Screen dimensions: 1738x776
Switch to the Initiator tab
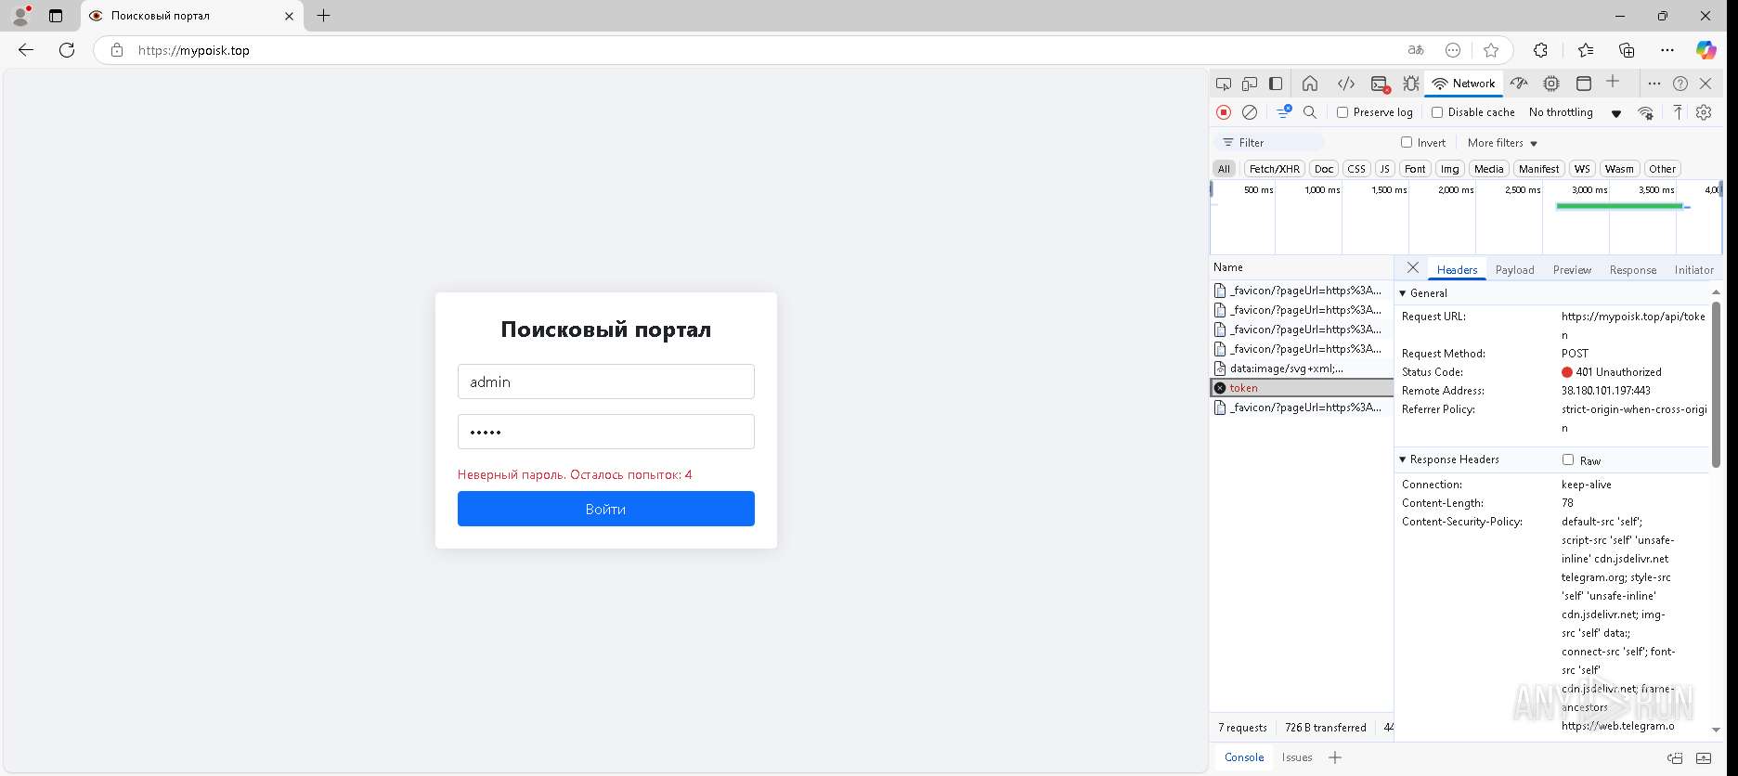[x=1693, y=270]
